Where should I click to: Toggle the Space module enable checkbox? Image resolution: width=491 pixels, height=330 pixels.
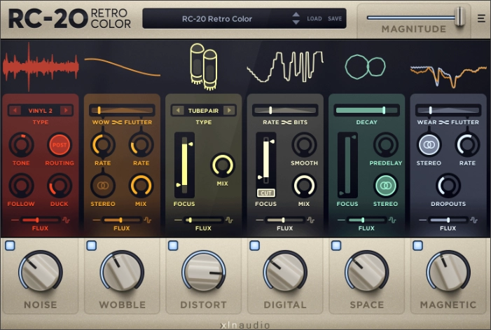pos(336,245)
